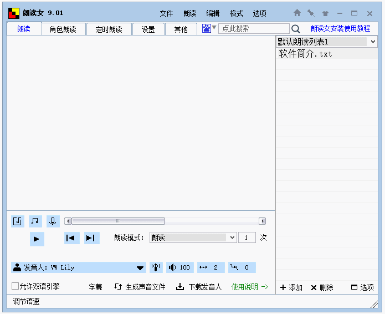385x314 pixels.
Task: Enable the 允许双语引擎 checkbox
Action: point(15,286)
